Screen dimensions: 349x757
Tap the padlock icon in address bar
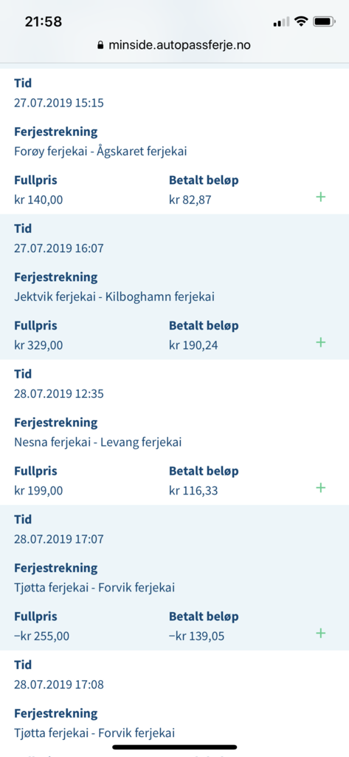[101, 45]
